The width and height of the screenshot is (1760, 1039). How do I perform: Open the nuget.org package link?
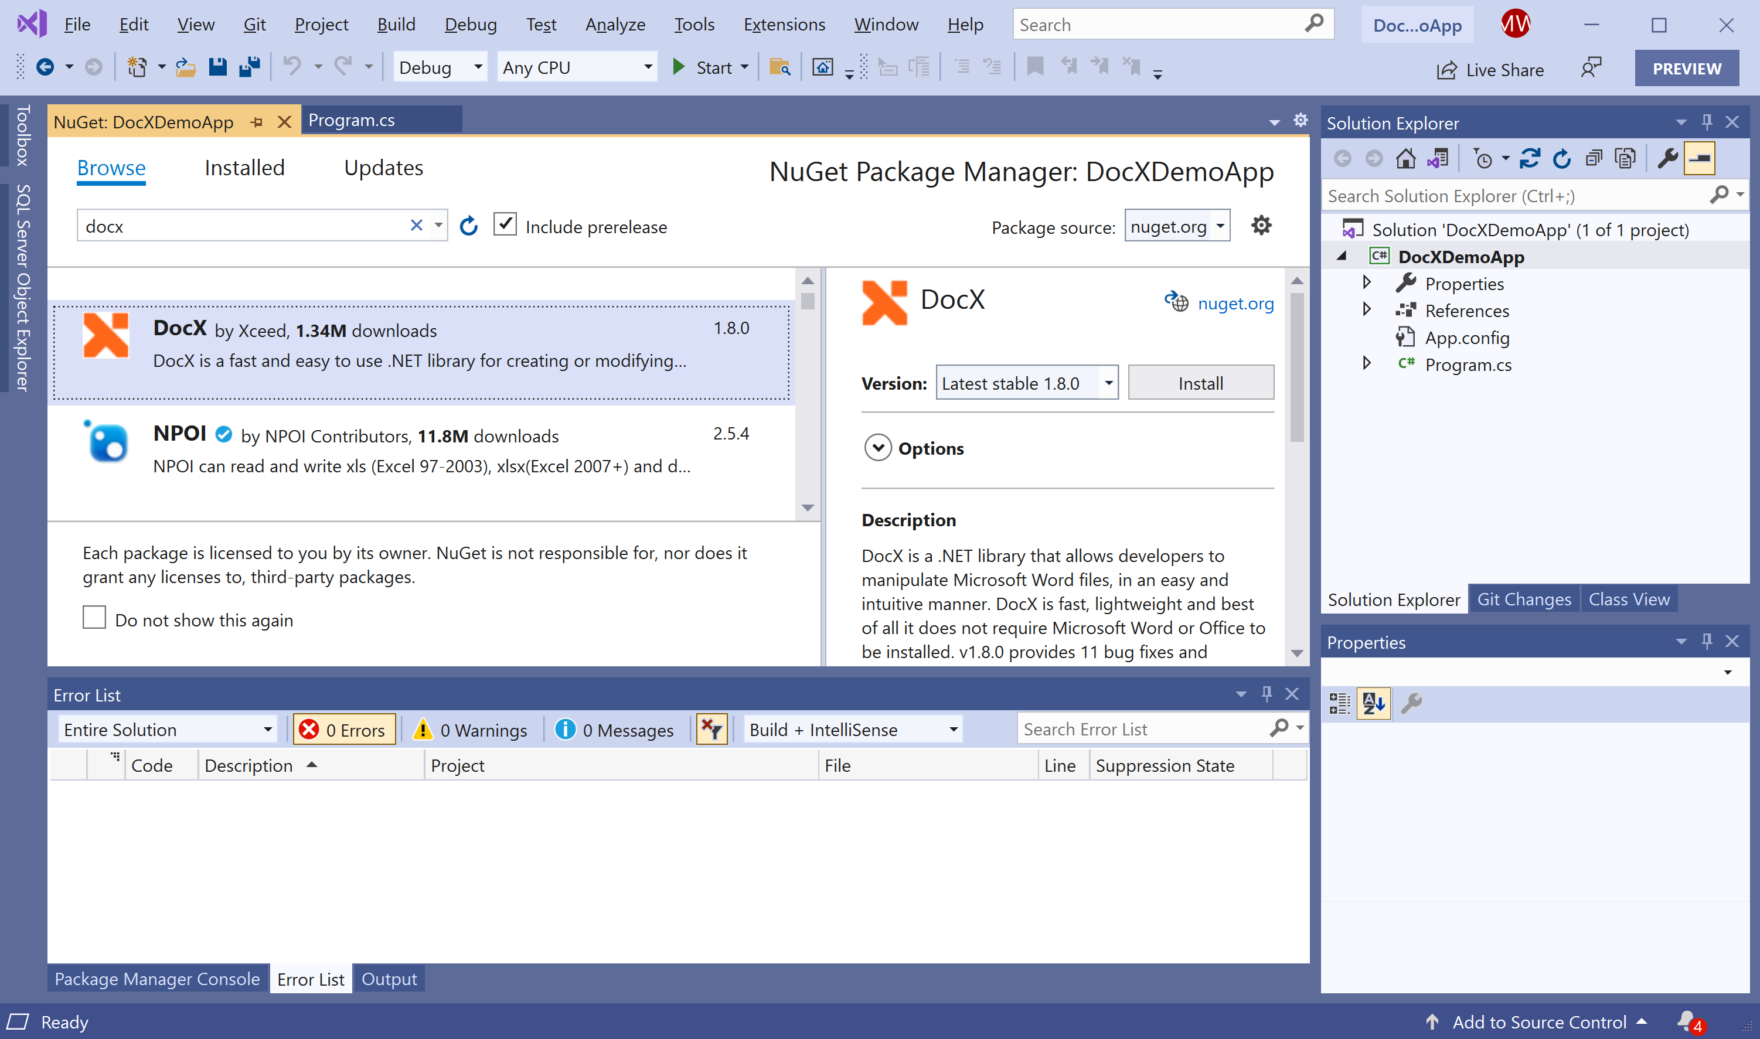1235,303
